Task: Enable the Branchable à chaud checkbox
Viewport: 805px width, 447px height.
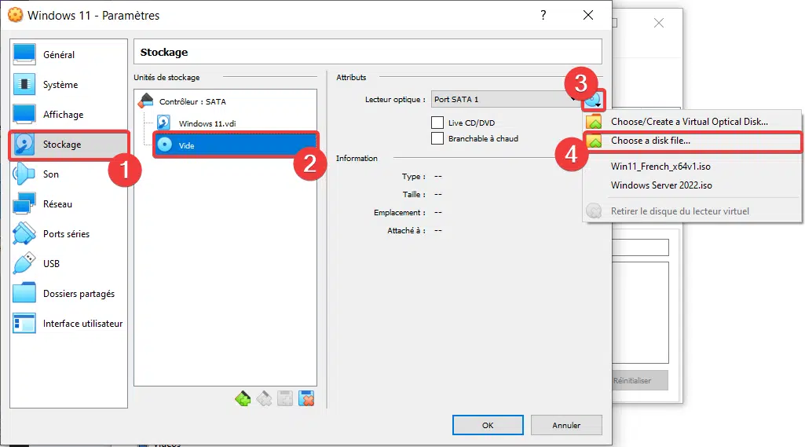Action: click(x=437, y=138)
